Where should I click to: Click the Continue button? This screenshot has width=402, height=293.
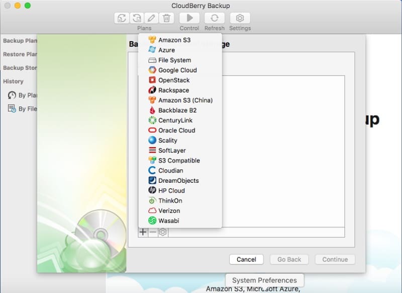(335, 259)
